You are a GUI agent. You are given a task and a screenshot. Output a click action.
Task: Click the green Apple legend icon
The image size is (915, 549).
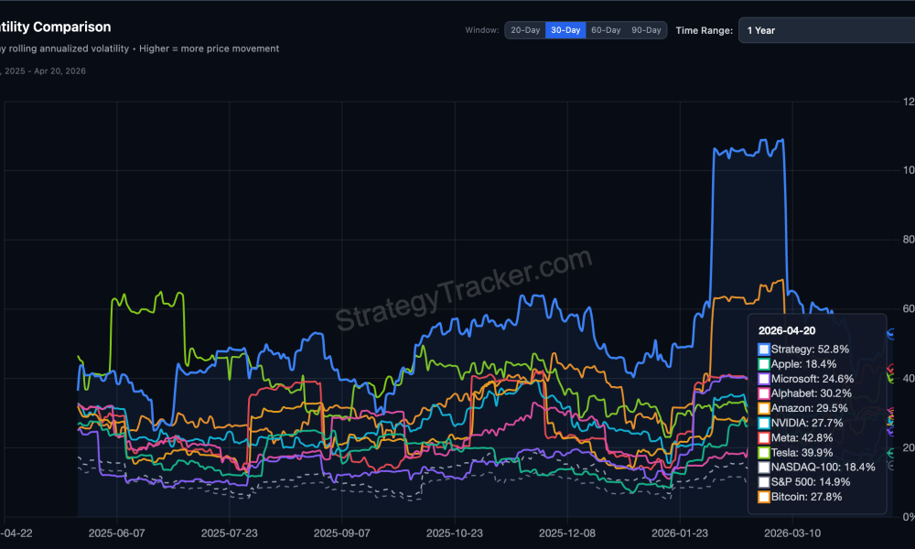[x=762, y=363]
